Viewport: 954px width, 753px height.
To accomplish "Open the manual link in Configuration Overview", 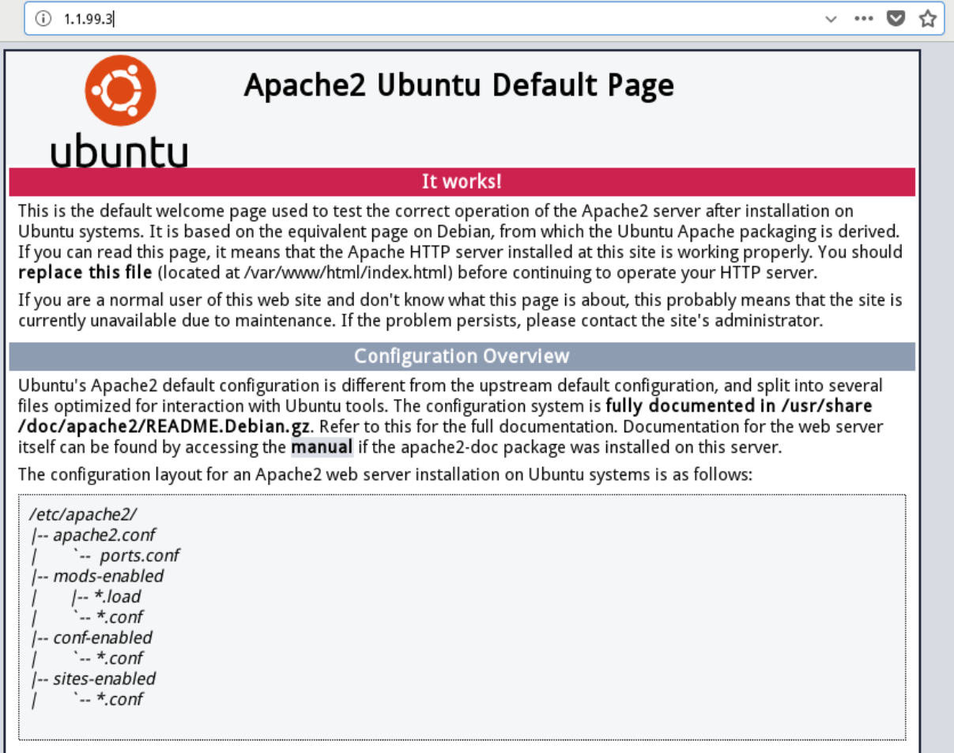I will point(322,447).
